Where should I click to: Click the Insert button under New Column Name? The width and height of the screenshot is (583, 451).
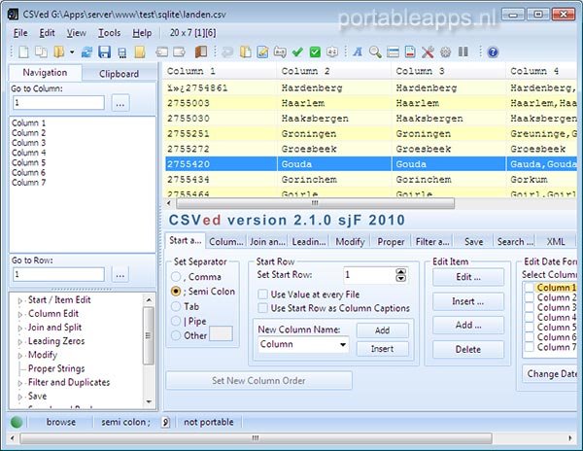382,349
